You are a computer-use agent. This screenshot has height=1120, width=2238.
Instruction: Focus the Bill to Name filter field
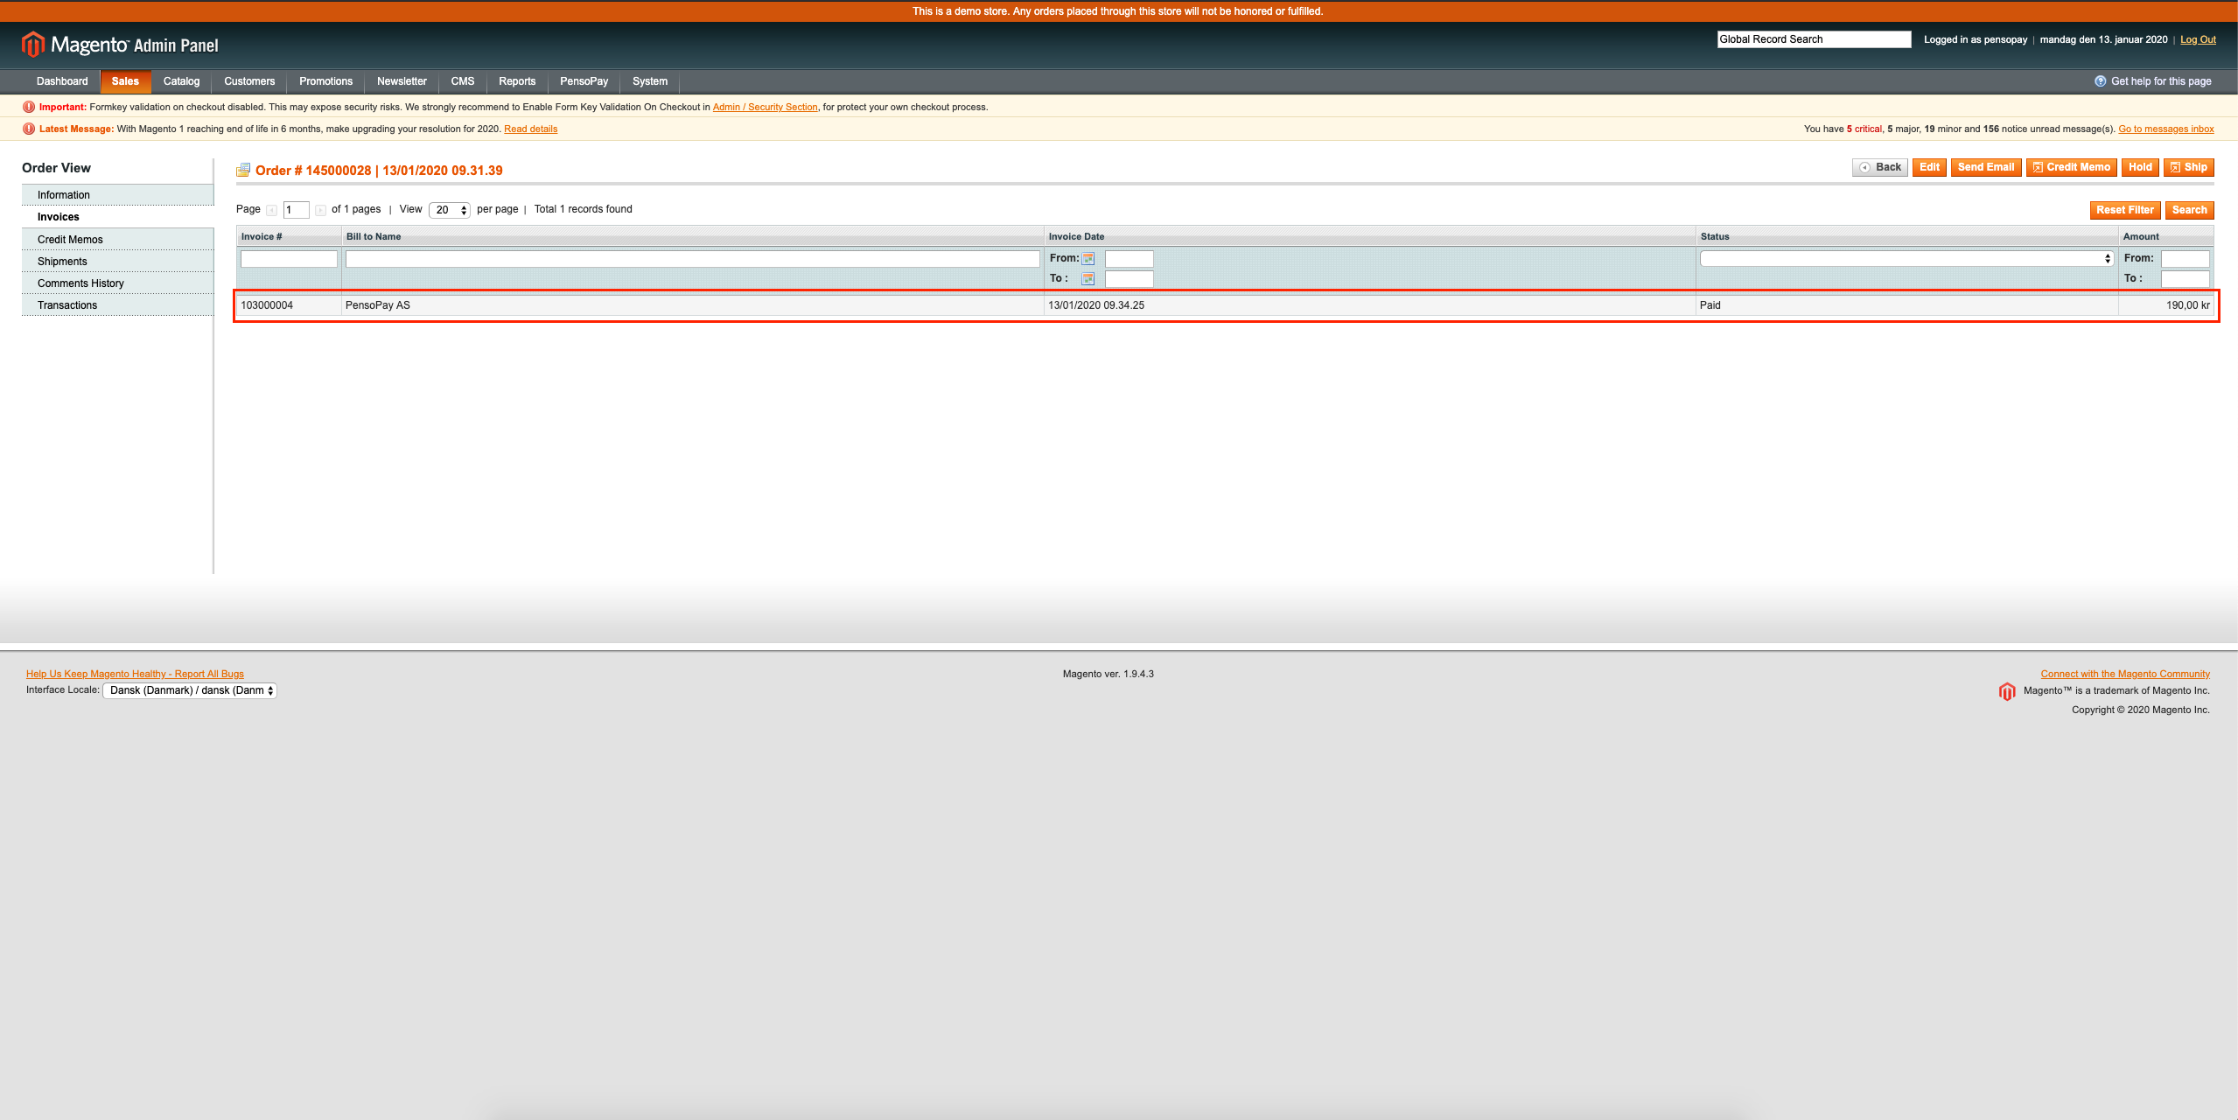point(693,259)
